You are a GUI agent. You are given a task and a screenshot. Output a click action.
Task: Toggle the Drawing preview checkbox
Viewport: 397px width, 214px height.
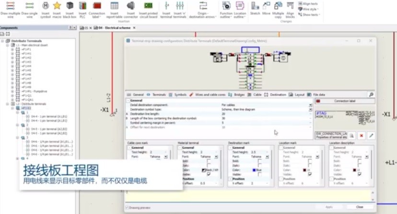pos(127,208)
